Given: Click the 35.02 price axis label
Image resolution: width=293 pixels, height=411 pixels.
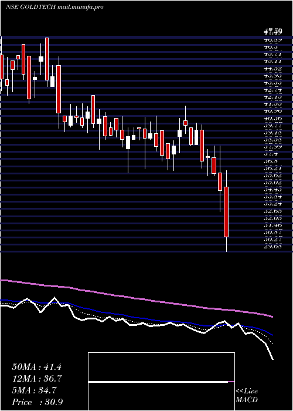Looking at the screenshot, I should 272,183.
